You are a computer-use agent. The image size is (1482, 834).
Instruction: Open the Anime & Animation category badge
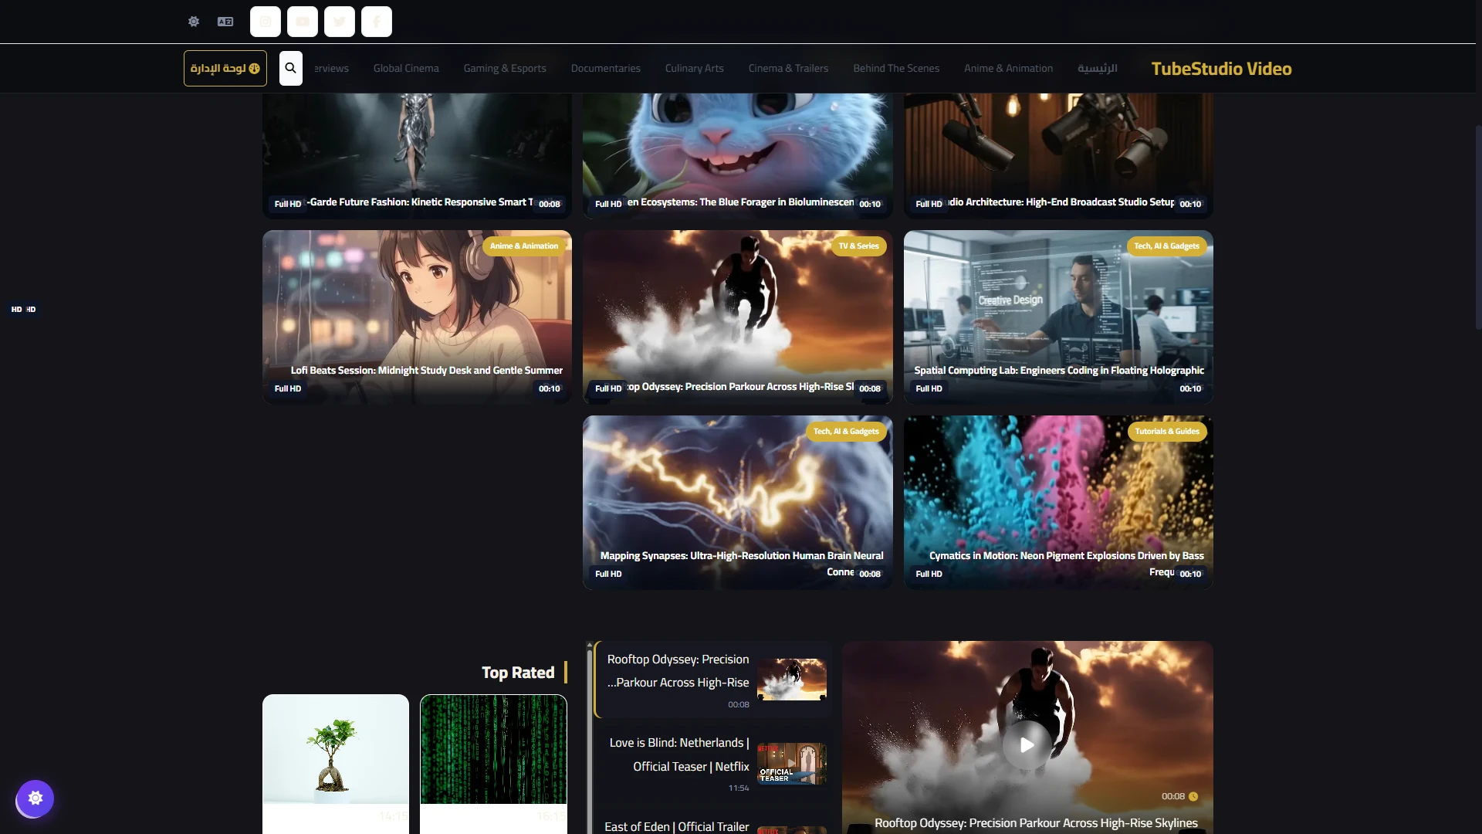[524, 246]
